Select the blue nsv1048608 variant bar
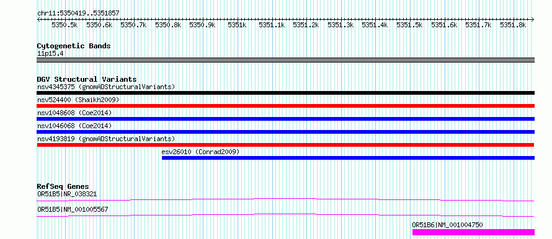552x239 pixels. pos(285,119)
